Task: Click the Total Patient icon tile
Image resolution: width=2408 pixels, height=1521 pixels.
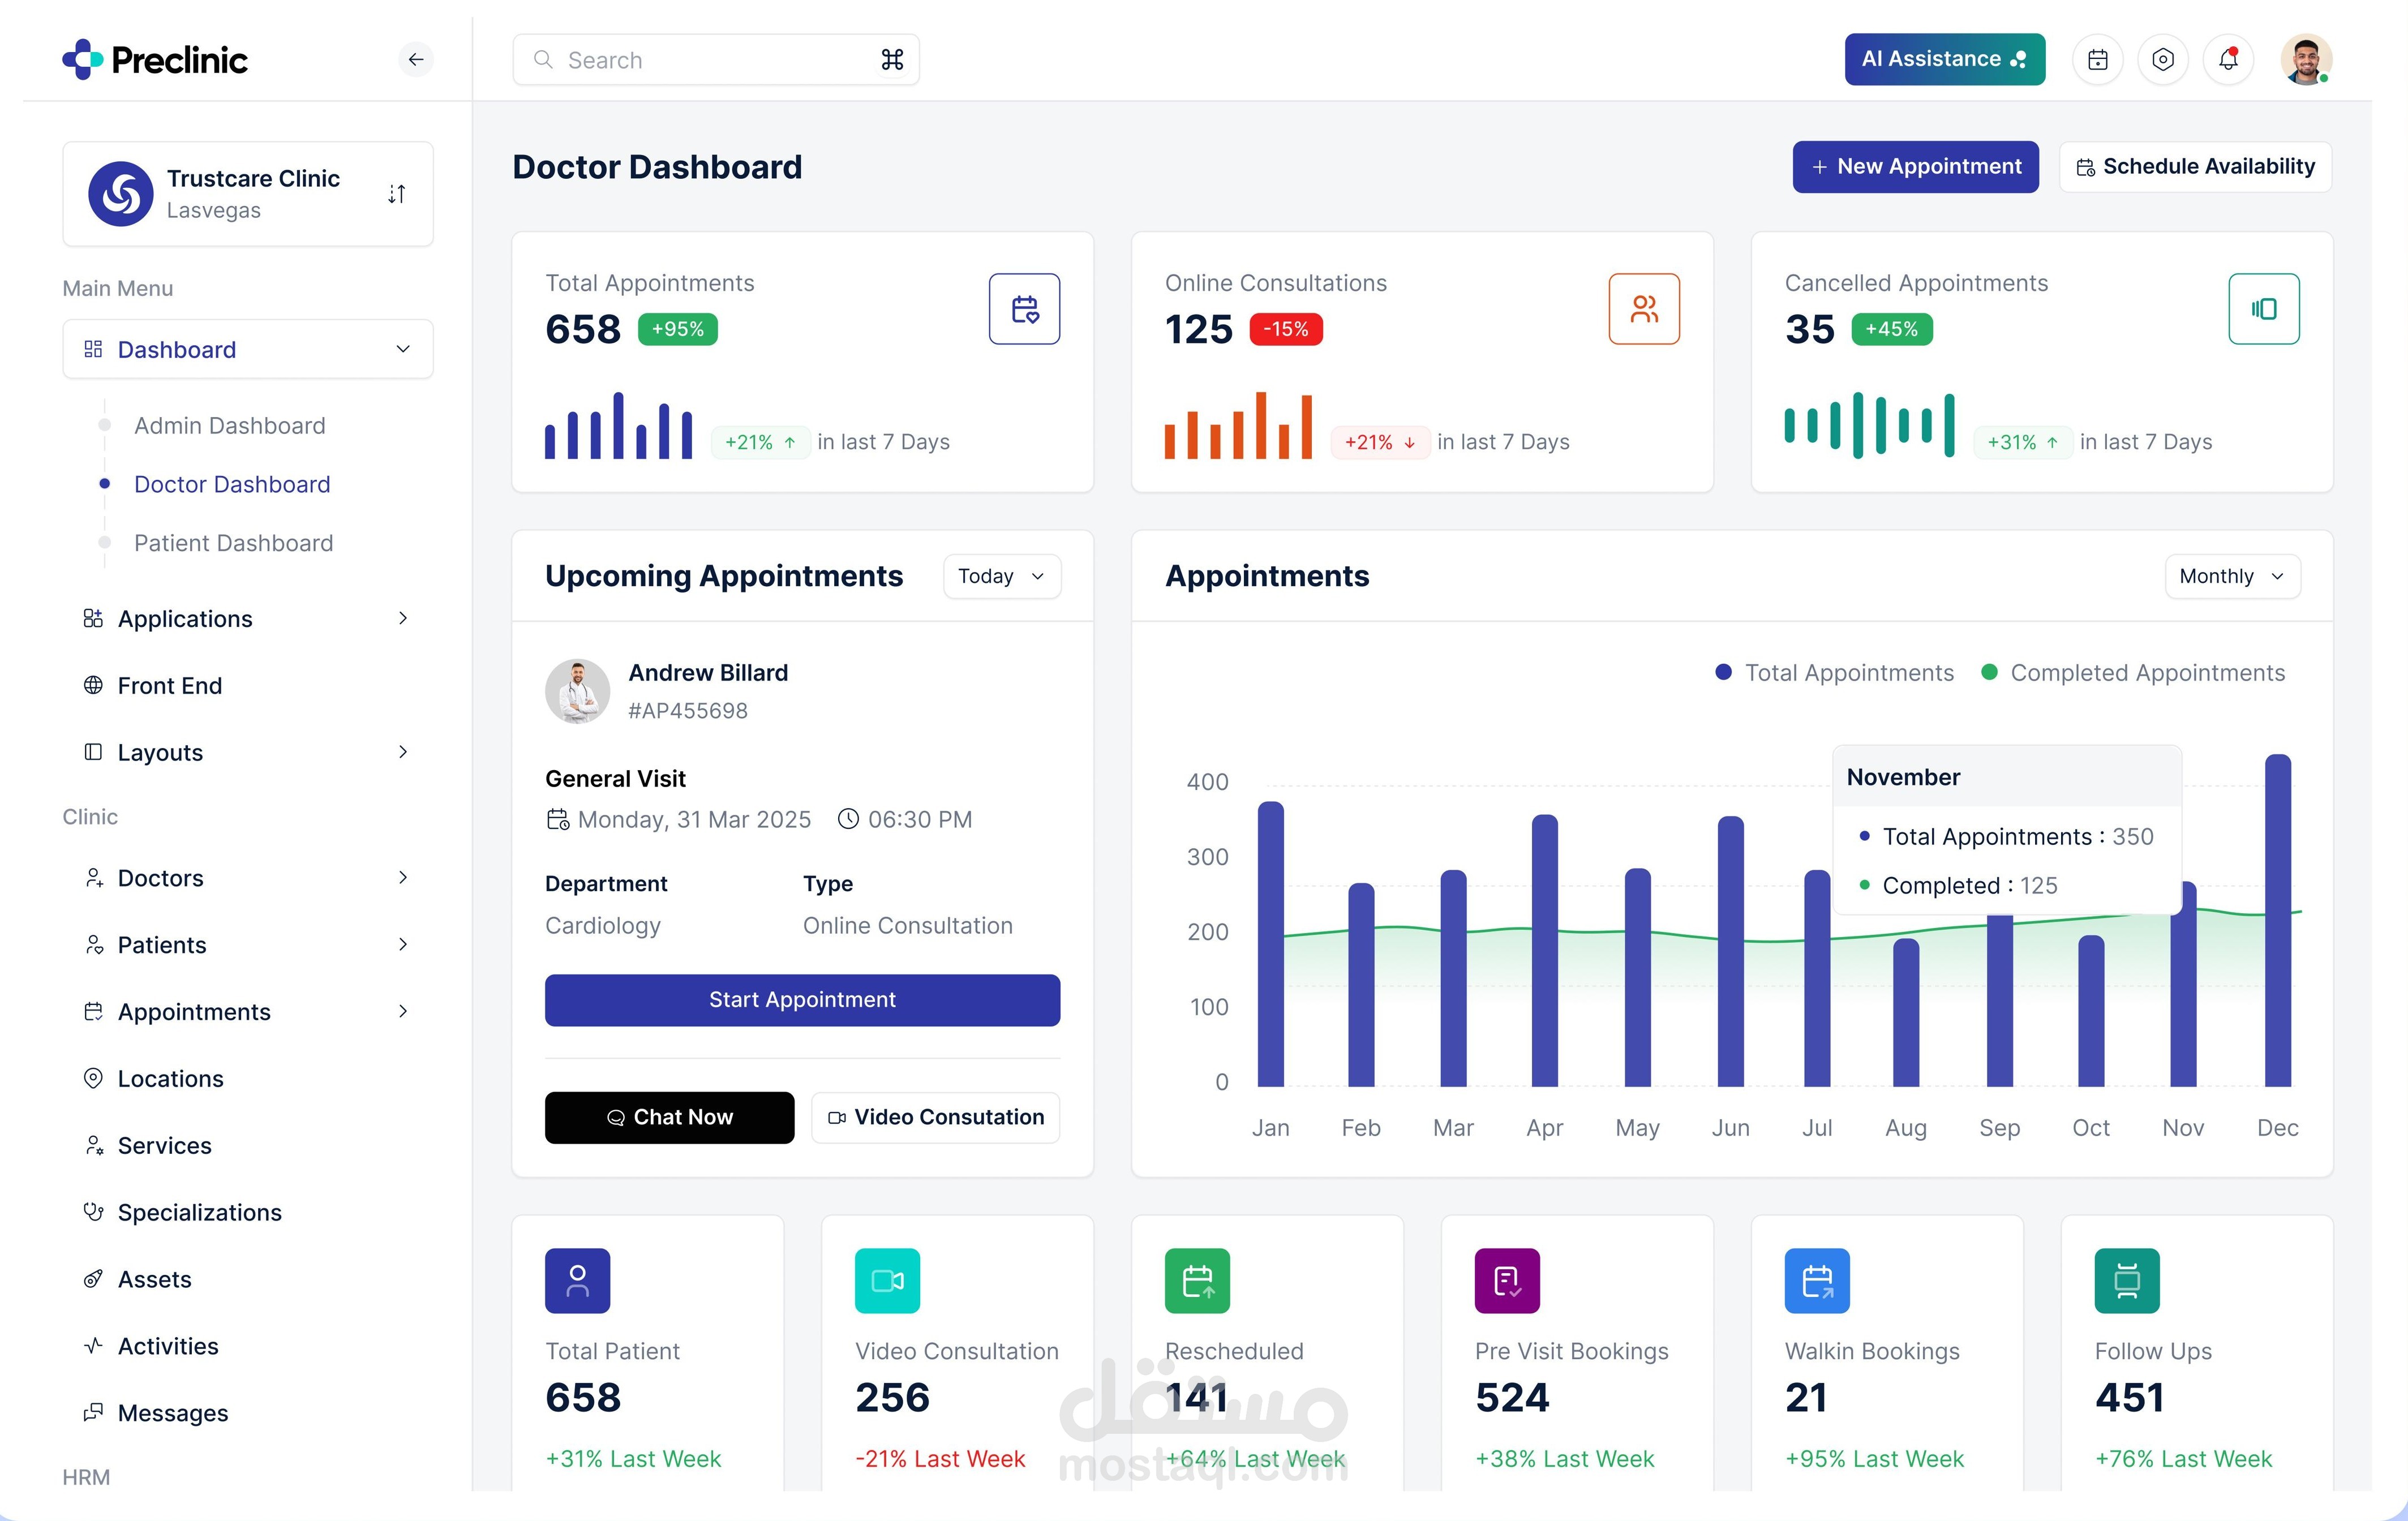Action: [578, 1280]
